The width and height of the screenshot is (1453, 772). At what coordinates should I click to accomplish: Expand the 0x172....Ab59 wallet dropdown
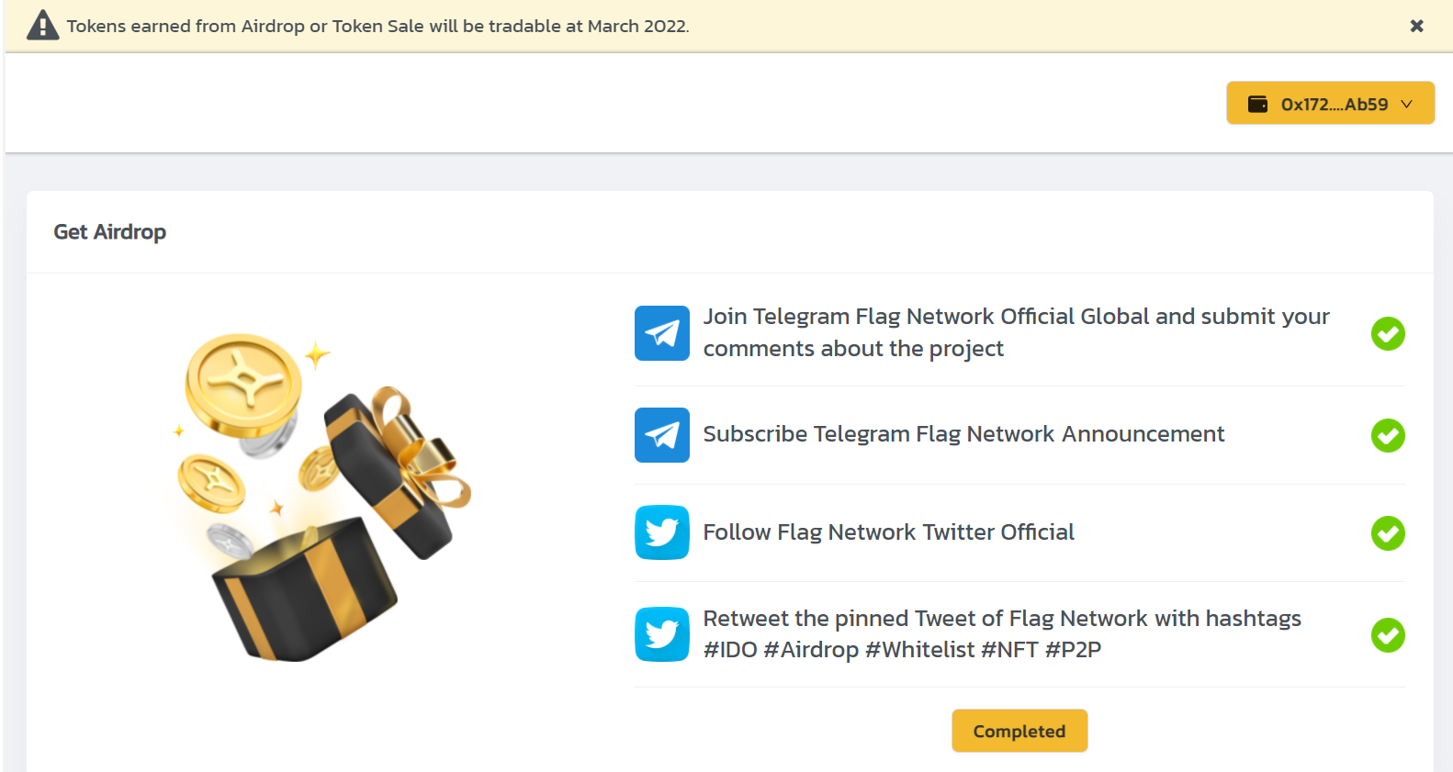[x=1330, y=103]
